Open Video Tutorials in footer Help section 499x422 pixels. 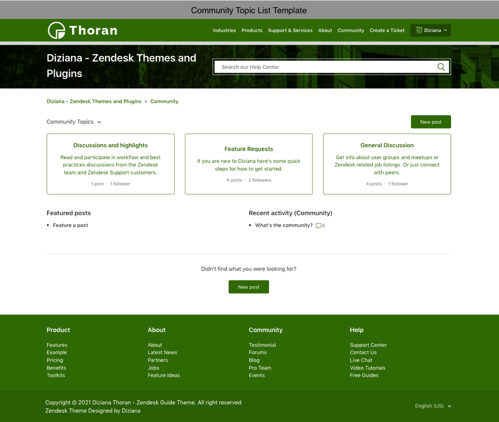(367, 368)
